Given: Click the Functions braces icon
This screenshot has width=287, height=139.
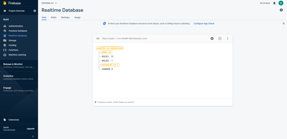Looking at the screenshot, I should point(5,50).
